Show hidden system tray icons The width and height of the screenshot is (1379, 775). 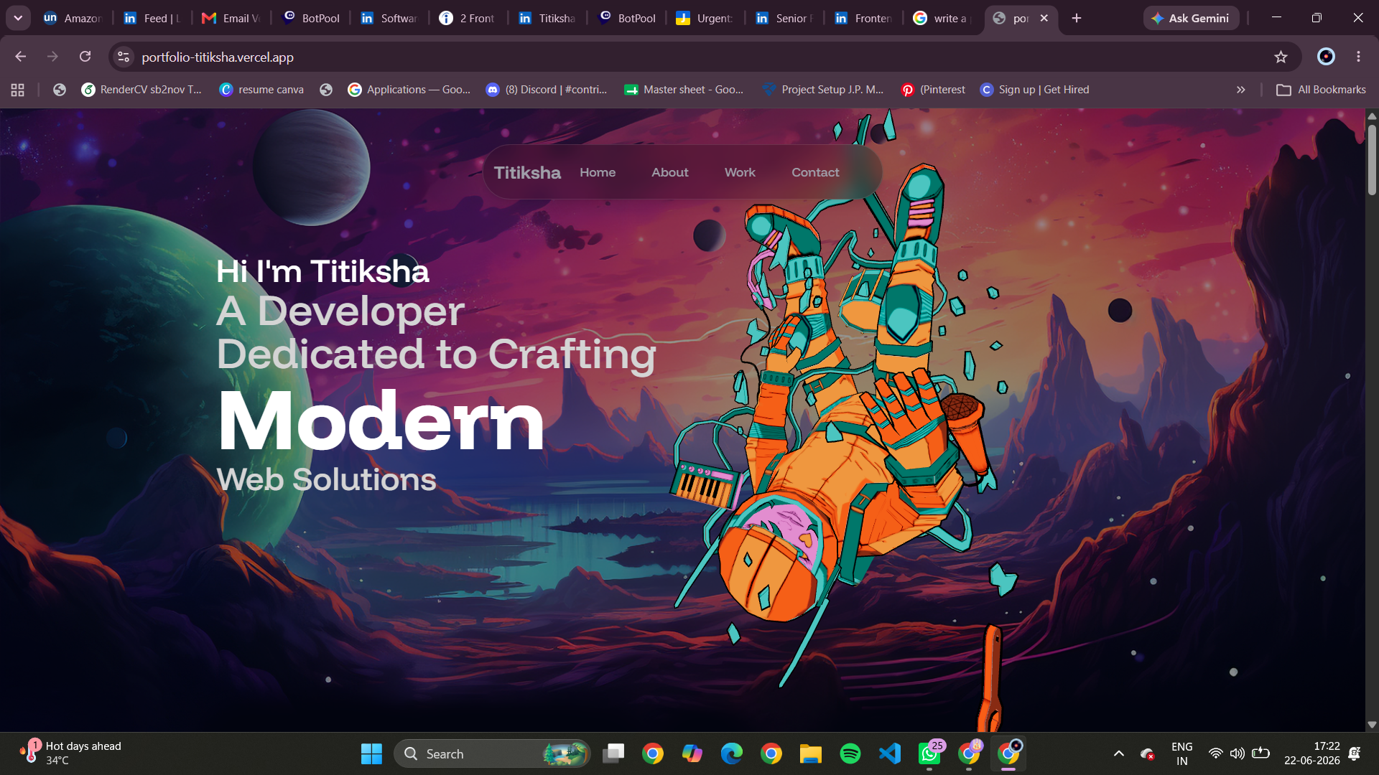[1118, 753]
